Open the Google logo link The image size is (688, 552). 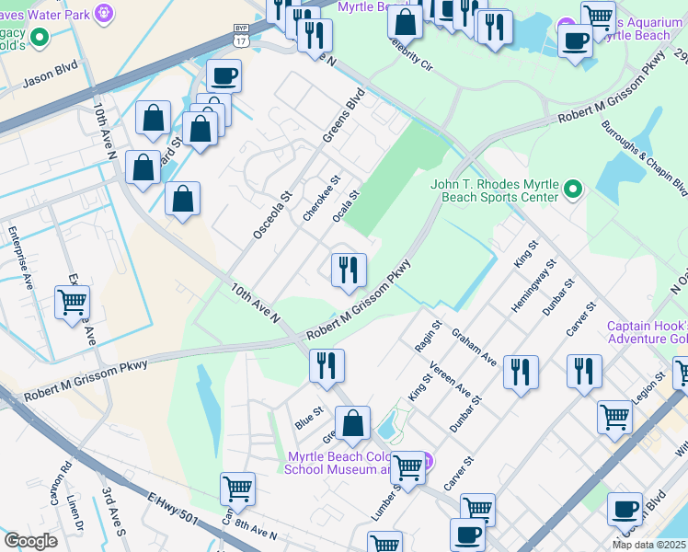[x=30, y=541]
